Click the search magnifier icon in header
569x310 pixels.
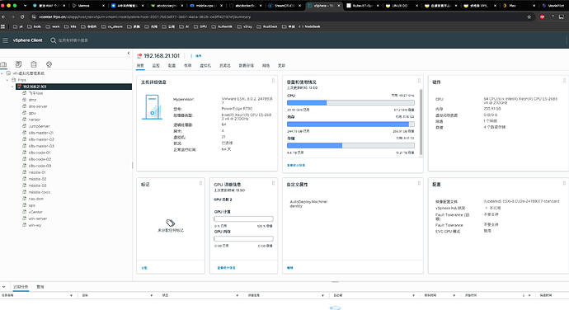(x=54, y=40)
